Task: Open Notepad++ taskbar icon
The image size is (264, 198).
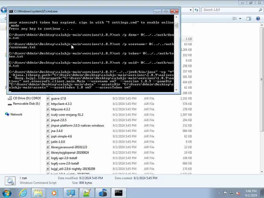Action: [x=87, y=193]
